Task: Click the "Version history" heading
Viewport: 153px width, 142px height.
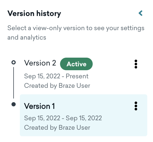Action: point(34,14)
